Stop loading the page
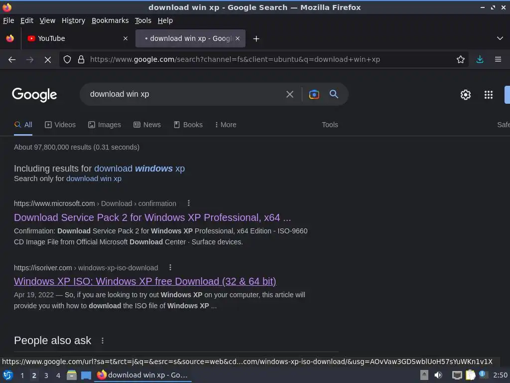The image size is (510, 383). click(47, 59)
